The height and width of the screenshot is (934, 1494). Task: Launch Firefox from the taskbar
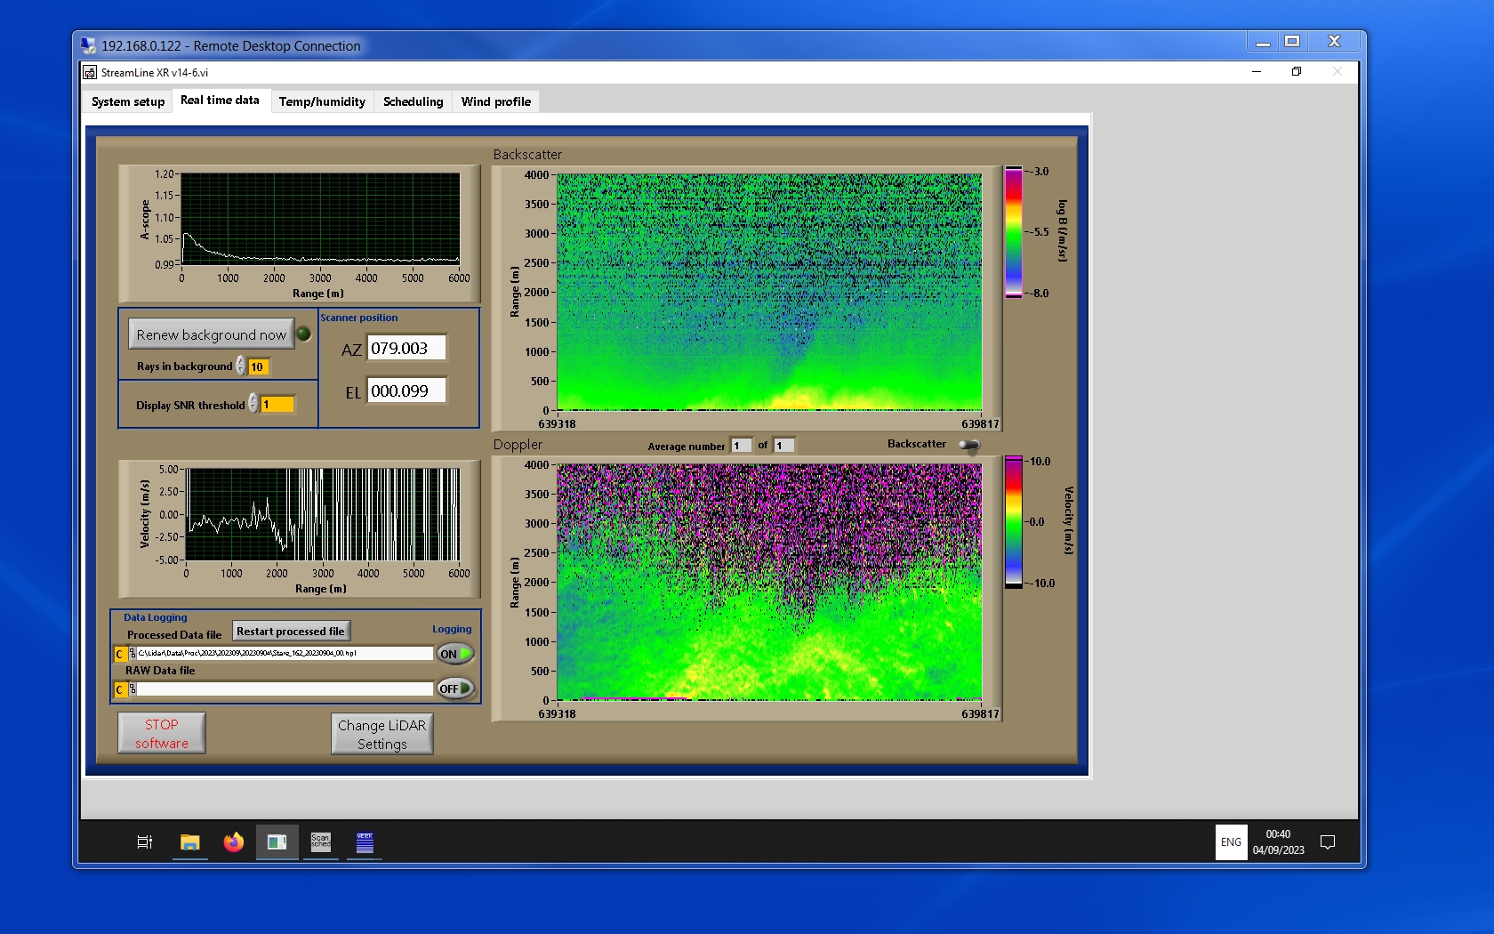click(x=233, y=841)
